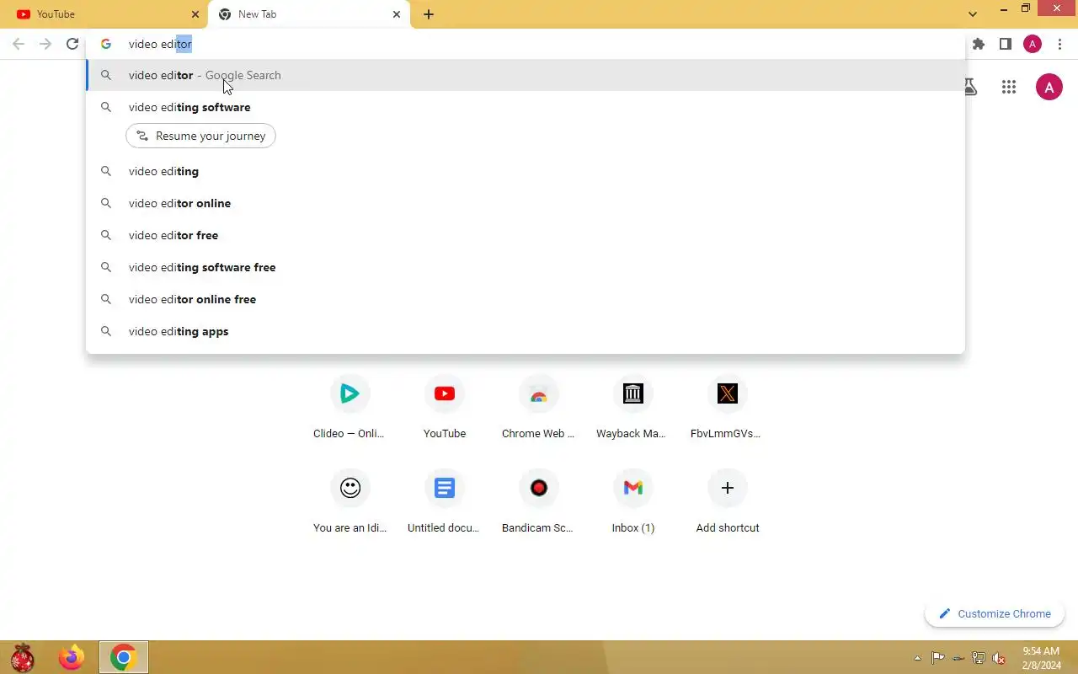The width and height of the screenshot is (1078, 674).
Task: Open the Wayback Machine shortcut
Action: 633,409
